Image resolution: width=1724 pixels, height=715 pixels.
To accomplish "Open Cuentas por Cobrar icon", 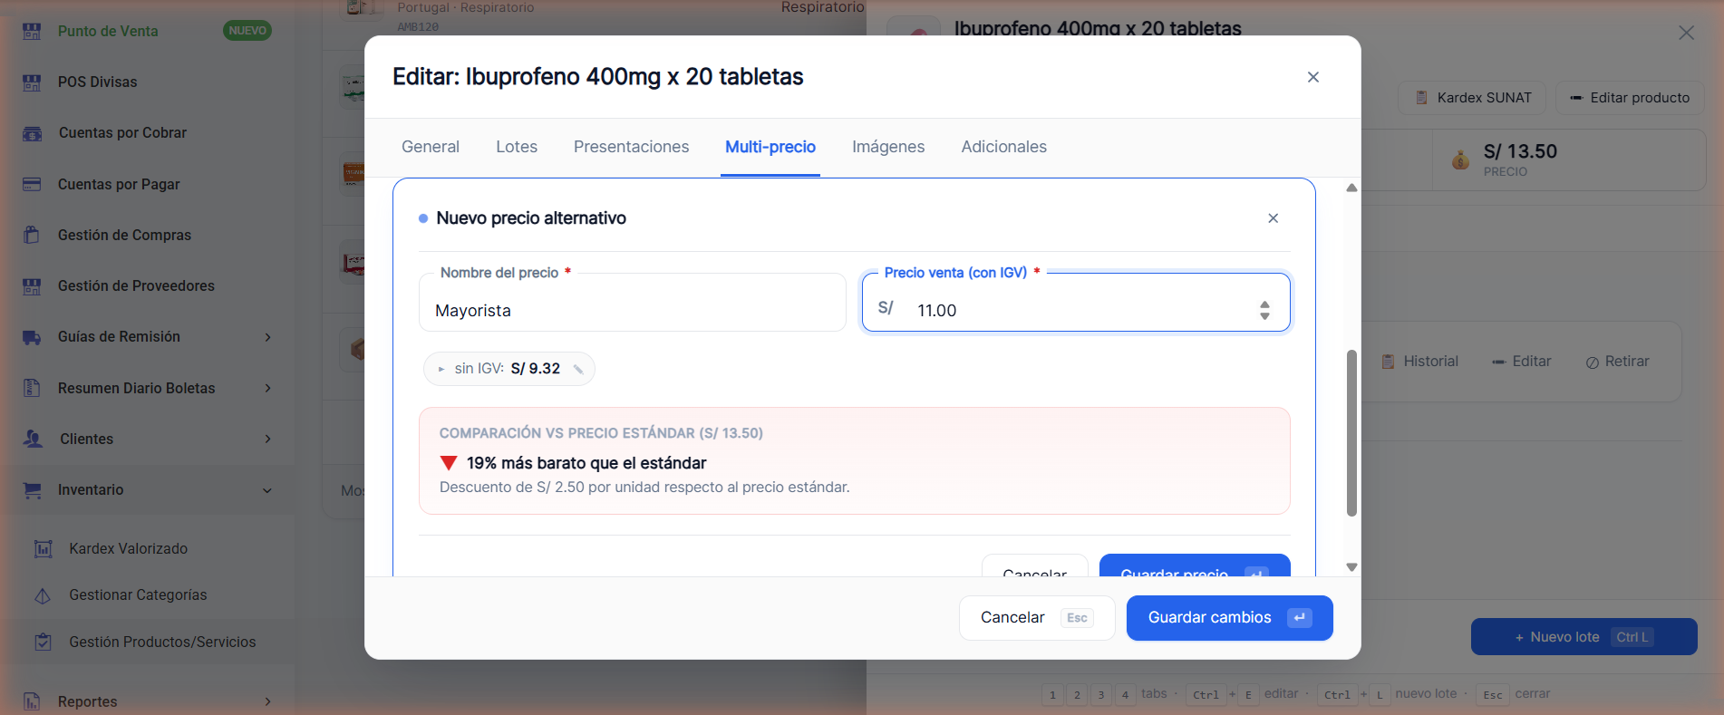I will coord(32,133).
